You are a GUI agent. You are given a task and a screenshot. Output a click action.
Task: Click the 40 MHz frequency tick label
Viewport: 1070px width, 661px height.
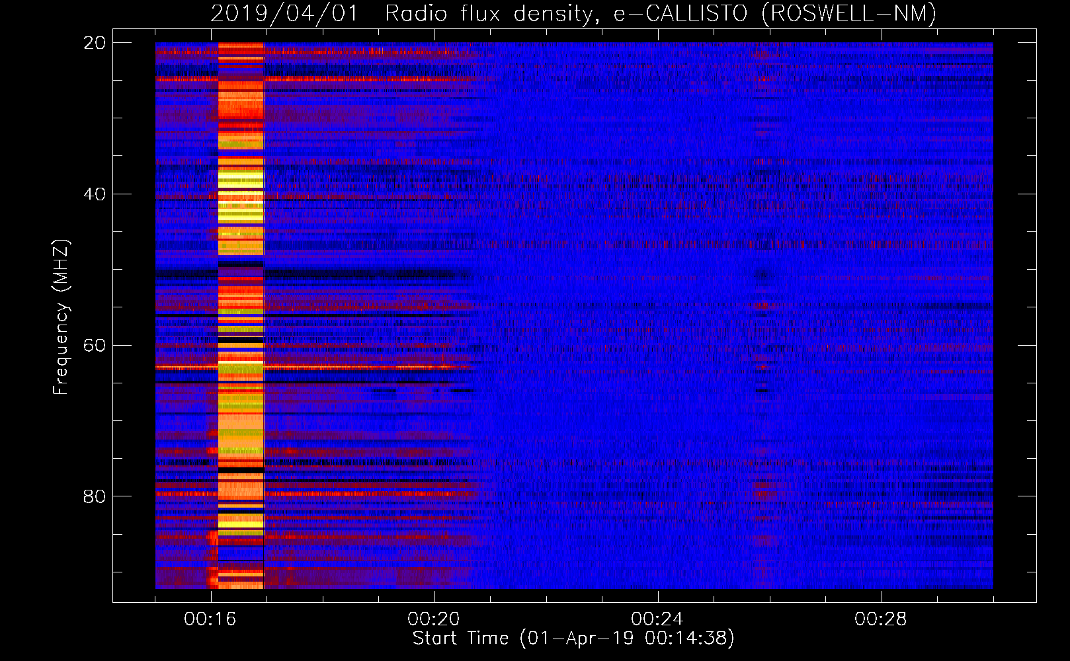(x=95, y=194)
